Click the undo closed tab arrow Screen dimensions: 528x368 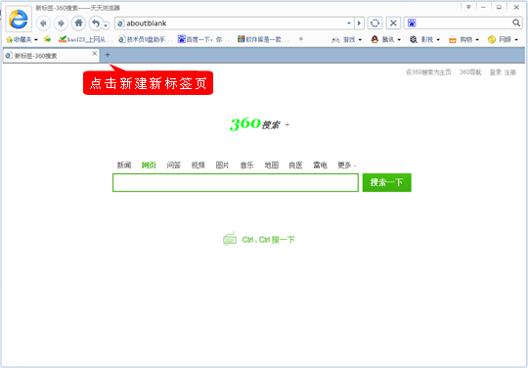point(96,23)
